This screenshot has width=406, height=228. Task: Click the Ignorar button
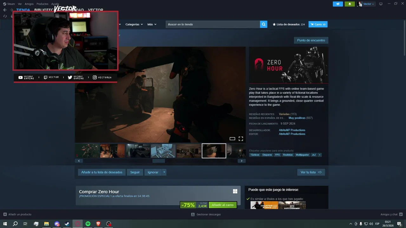pyautogui.click(x=153, y=172)
